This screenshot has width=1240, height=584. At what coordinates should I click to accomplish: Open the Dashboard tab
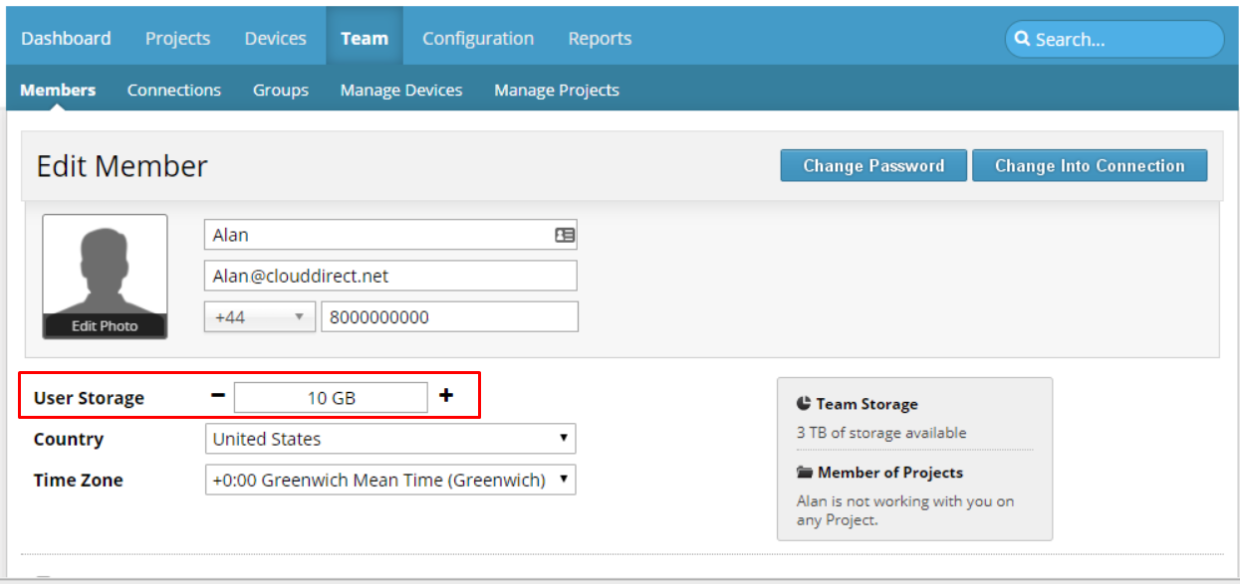point(66,38)
